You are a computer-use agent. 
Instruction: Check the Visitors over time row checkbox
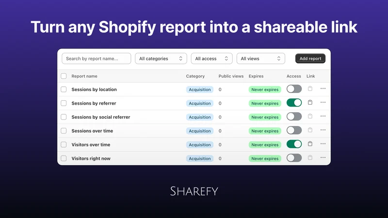pyautogui.click(x=64, y=144)
